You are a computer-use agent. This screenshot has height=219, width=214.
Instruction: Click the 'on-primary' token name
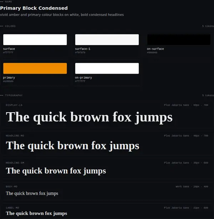click(83, 78)
